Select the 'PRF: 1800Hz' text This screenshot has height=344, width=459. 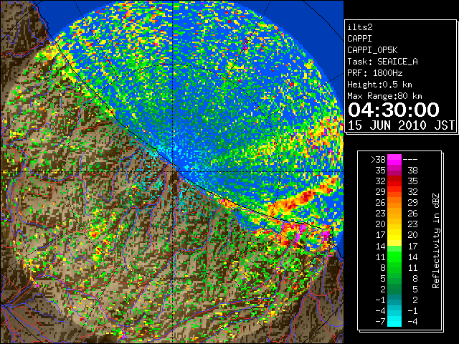pos(374,73)
